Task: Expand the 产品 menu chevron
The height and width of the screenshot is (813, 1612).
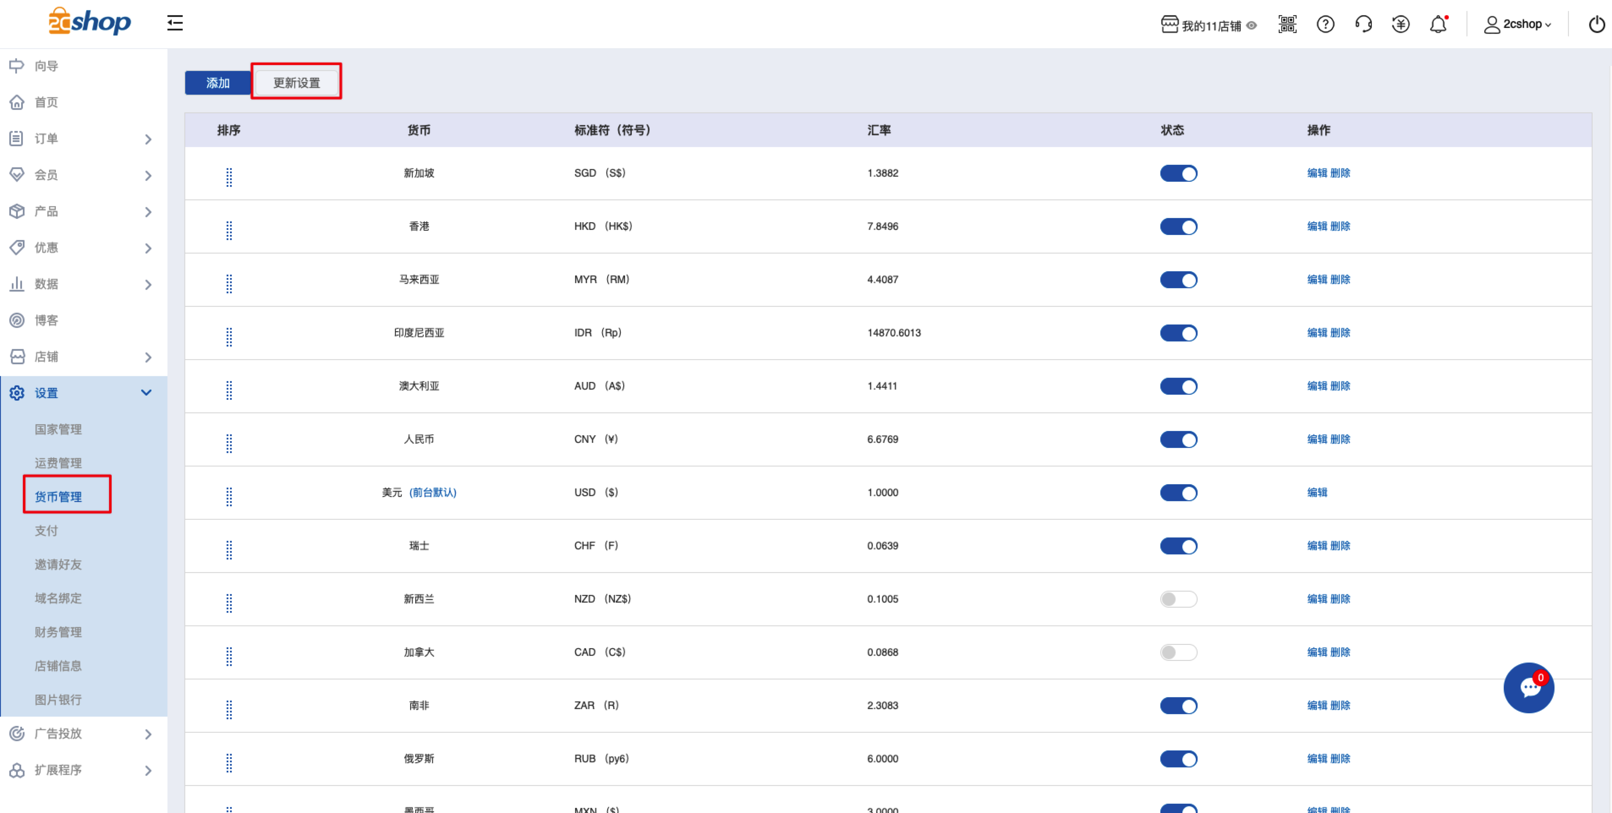Action: (x=148, y=211)
